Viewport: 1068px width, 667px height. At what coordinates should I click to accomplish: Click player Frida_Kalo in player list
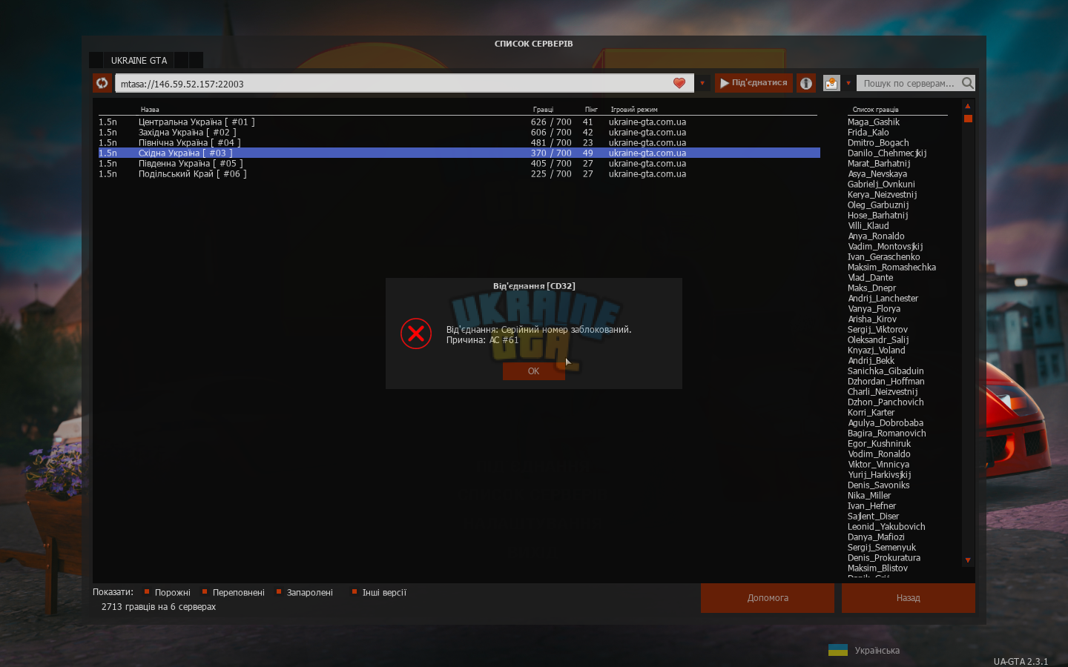tap(868, 132)
